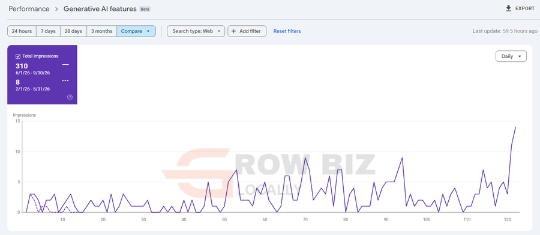Click the x-axis label 120
Image resolution: width=540 pixels, height=235 pixels.
click(507, 219)
